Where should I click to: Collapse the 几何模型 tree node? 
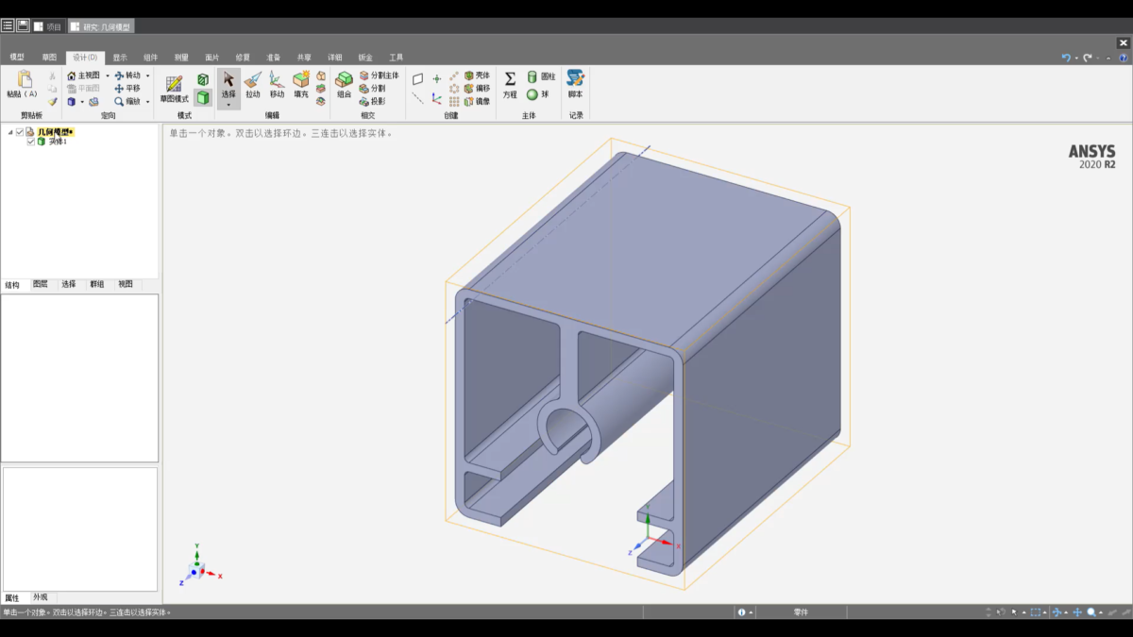[x=10, y=132]
